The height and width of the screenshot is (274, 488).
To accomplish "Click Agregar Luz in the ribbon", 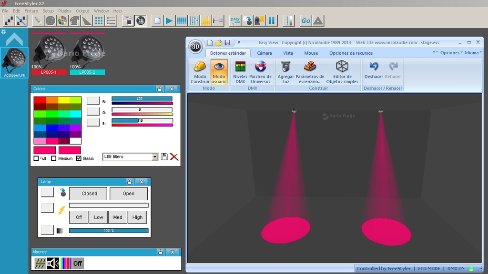I will coord(286,72).
